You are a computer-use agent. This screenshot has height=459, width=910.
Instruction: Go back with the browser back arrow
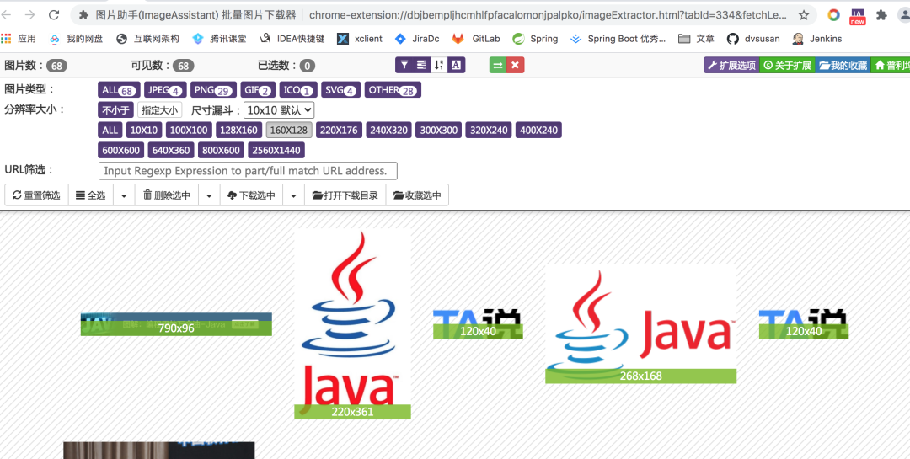tap(8, 14)
